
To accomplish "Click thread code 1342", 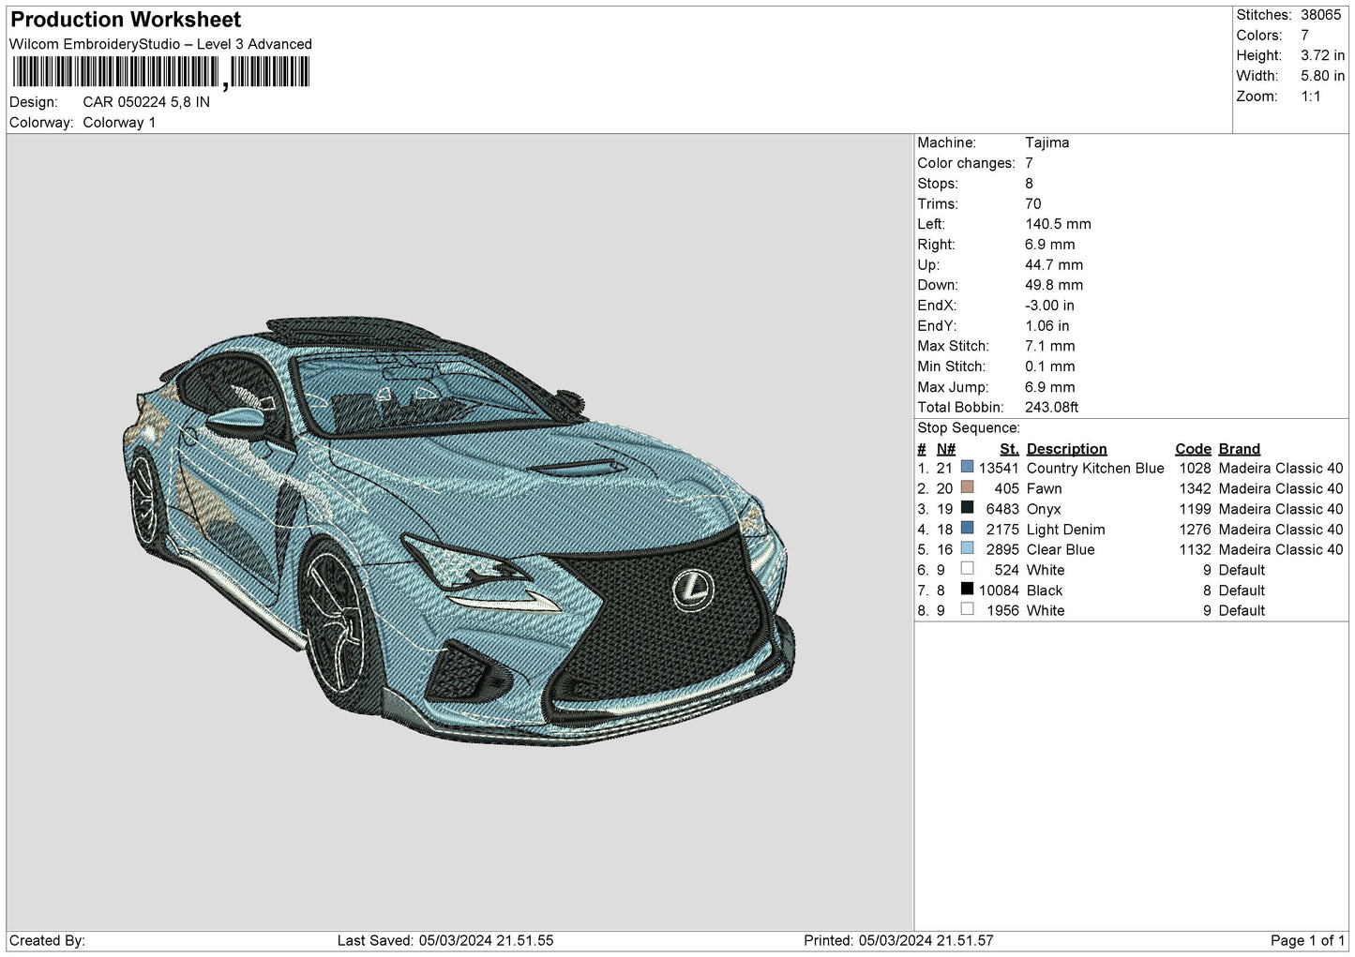I will [1195, 489].
